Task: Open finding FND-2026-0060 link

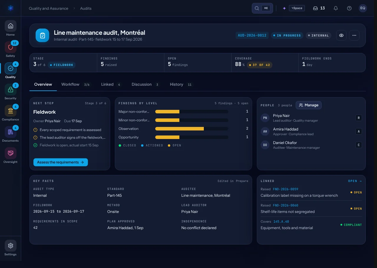Action: pos(286,205)
